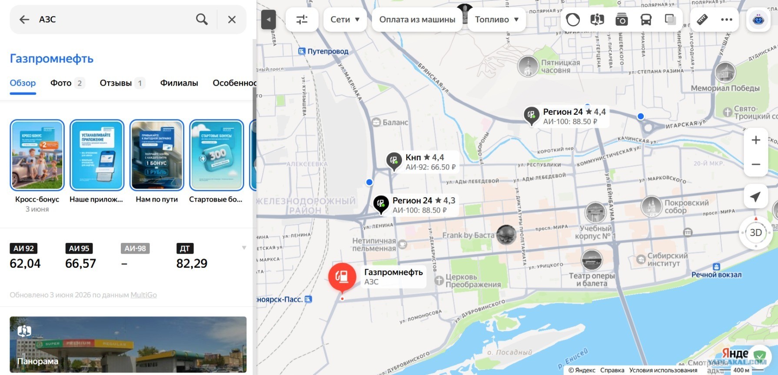Open the Учебный корпус landmark marker
Image resolution: width=778 pixels, height=375 pixels.
pyautogui.click(x=595, y=213)
